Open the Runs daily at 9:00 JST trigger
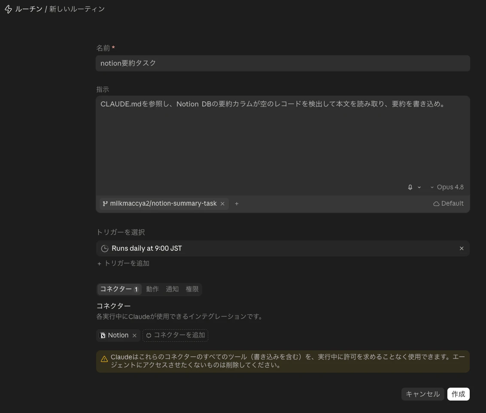 (282, 249)
